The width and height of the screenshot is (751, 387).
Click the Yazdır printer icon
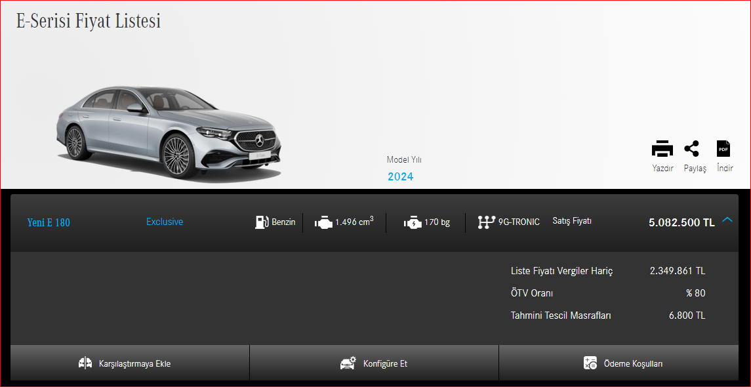coord(662,149)
